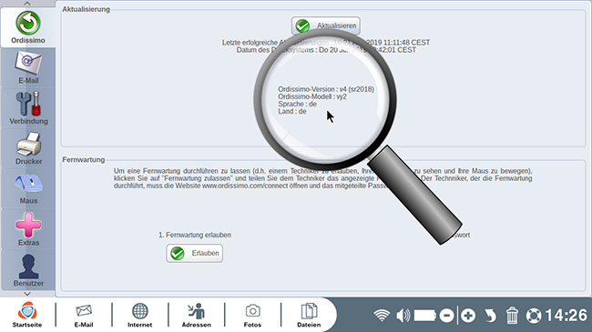592x332 pixels.
Task: Click the Aktualisieren update button
Action: coord(325,25)
